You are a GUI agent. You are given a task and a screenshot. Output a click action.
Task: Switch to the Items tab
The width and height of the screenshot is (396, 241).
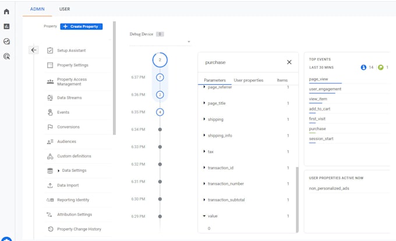282,80
